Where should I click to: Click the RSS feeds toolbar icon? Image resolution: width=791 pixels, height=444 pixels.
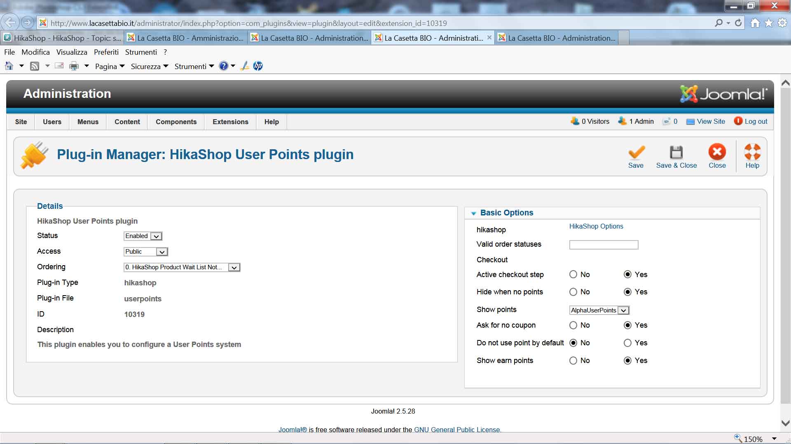[35, 66]
